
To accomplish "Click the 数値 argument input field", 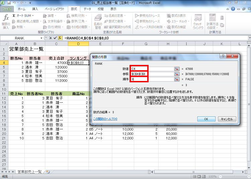I will 152,69.
